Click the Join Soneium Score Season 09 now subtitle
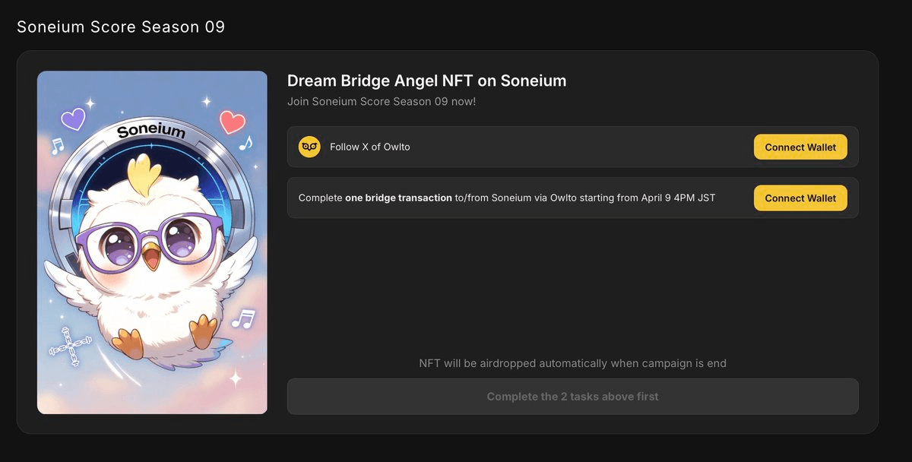Image resolution: width=912 pixels, height=462 pixels. click(382, 101)
